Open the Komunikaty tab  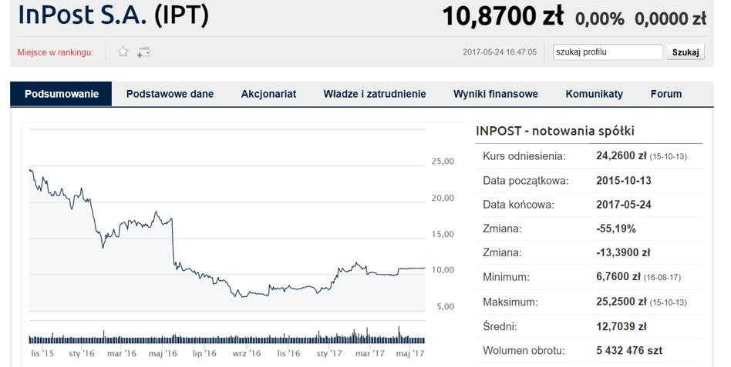tap(595, 94)
